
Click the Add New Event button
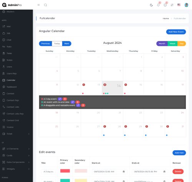[176, 32]
